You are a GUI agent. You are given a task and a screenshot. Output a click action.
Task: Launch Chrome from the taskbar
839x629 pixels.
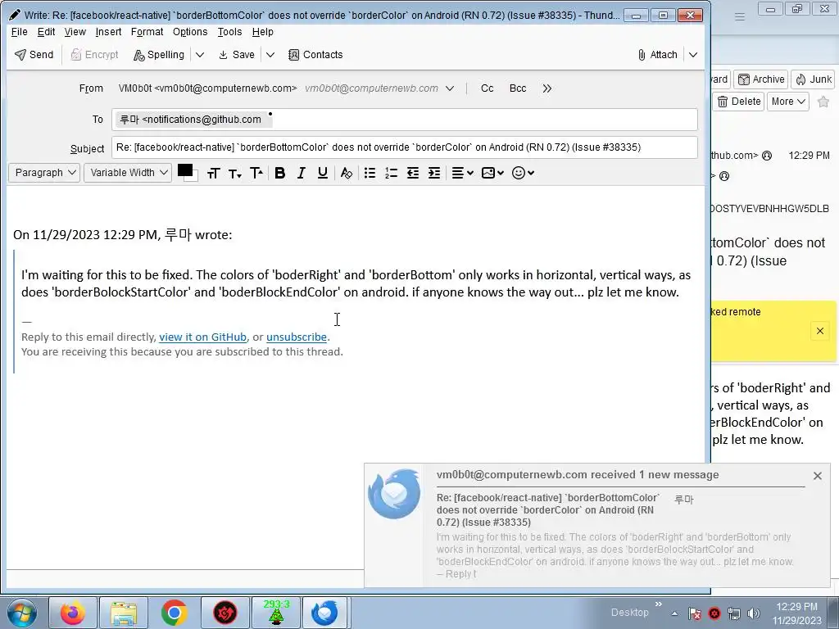[174, 613]
